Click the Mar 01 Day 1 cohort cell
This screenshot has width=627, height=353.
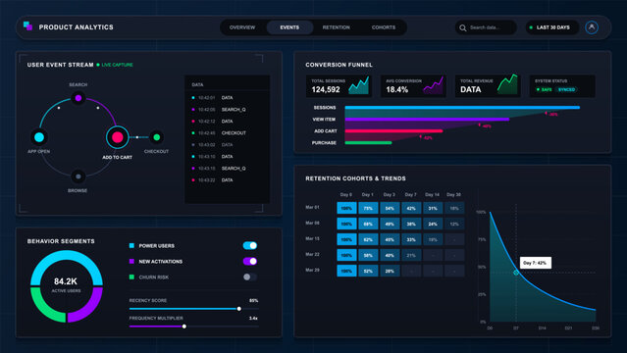(x=368, y=208)
